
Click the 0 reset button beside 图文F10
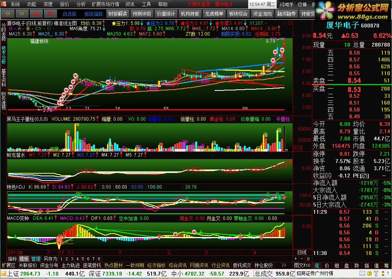(308, 259)
